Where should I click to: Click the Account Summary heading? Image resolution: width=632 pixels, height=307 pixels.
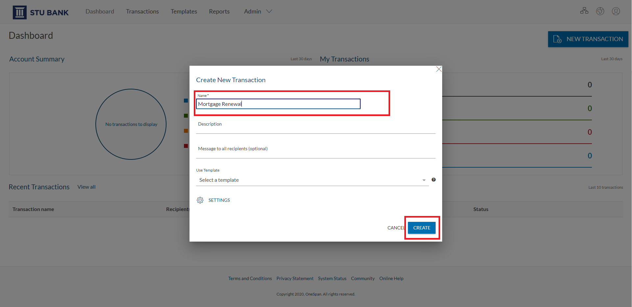pyautogui.click(x=37, y=59)
